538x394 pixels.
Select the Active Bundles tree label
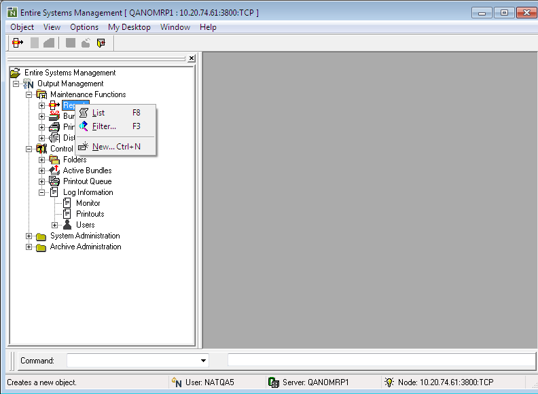click(x=87, y=171)
